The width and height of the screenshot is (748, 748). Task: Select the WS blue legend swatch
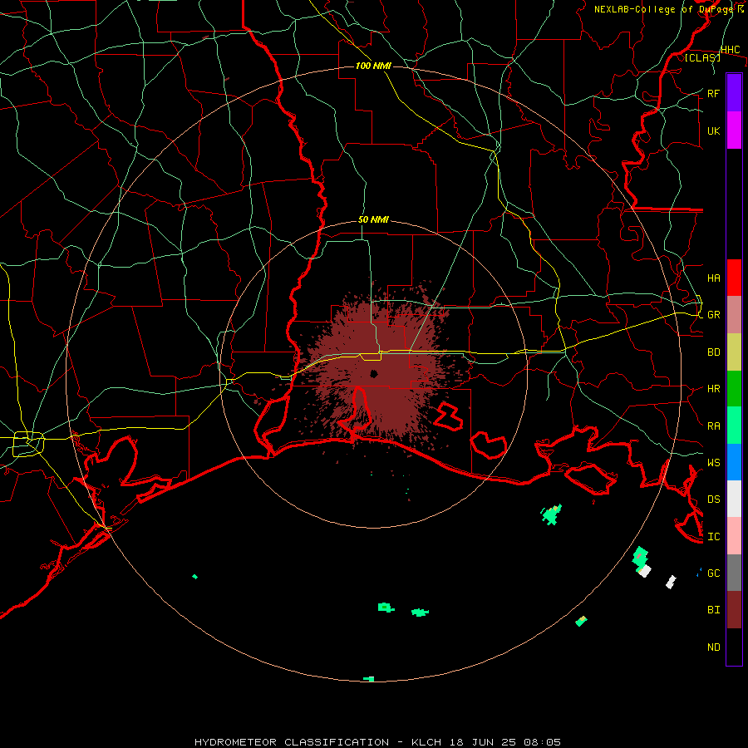734,462
